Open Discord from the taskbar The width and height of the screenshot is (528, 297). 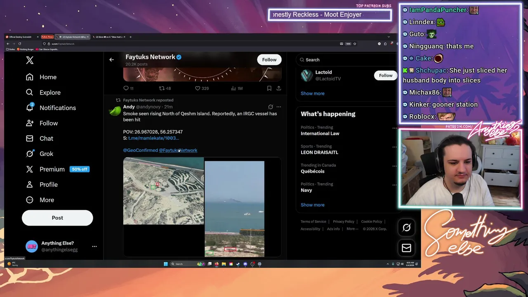click(x=245, y=264)
